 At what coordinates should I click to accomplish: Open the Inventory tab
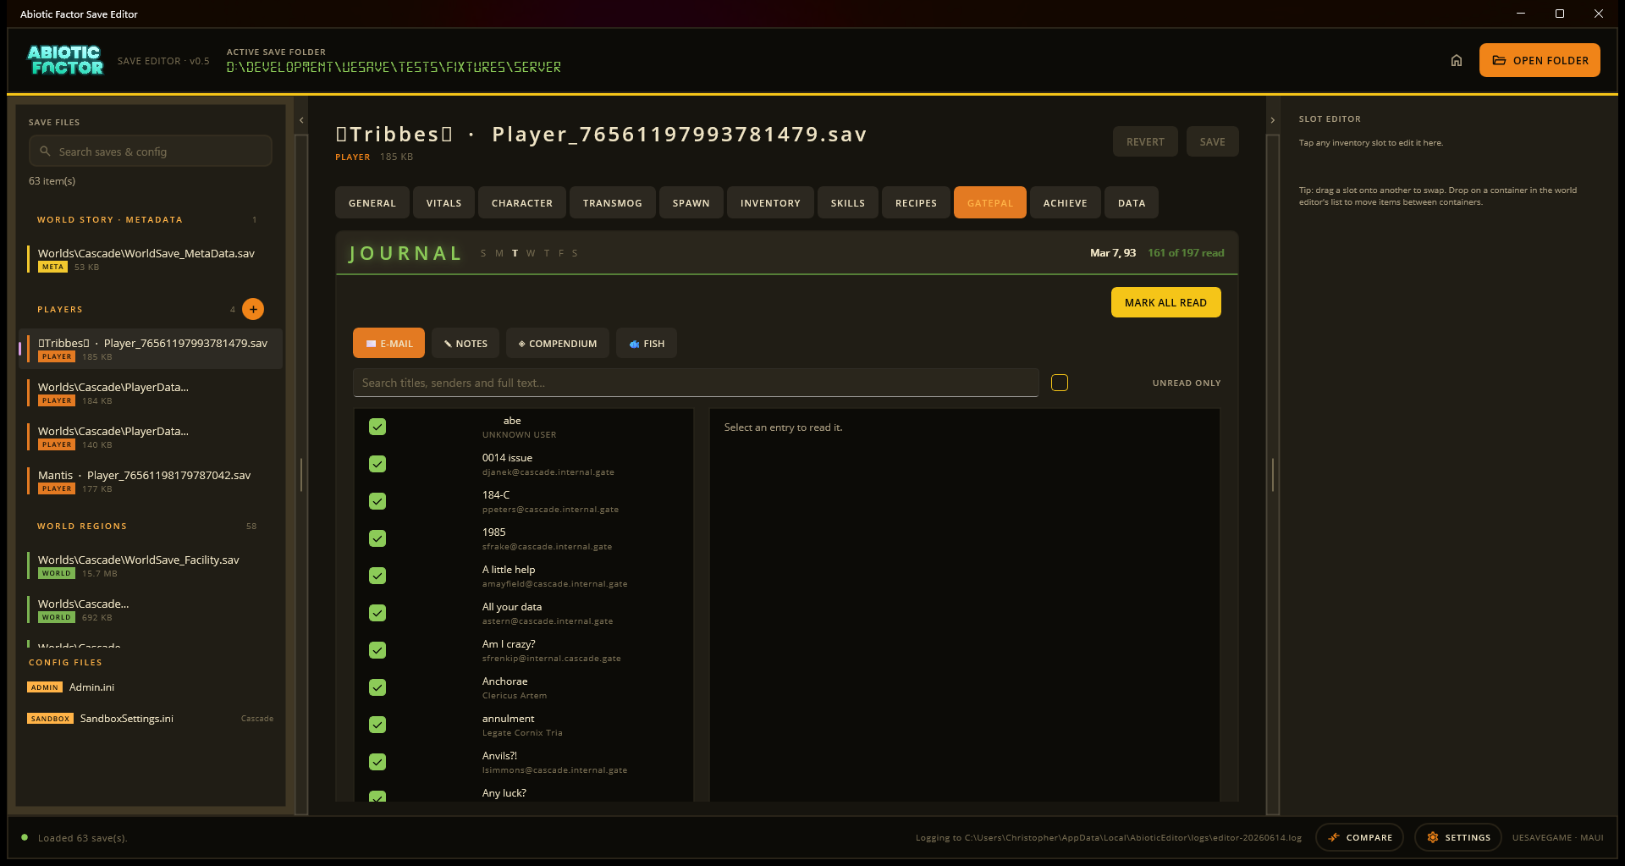[770, 202]
